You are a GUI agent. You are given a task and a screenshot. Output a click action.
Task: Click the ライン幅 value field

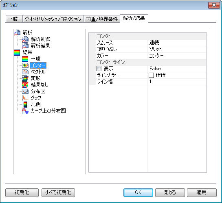tap(177, 82)
